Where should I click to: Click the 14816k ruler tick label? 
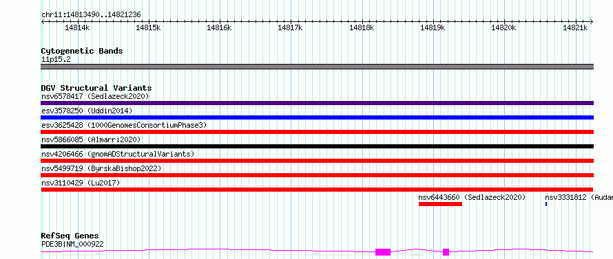[x=219, y=27]
